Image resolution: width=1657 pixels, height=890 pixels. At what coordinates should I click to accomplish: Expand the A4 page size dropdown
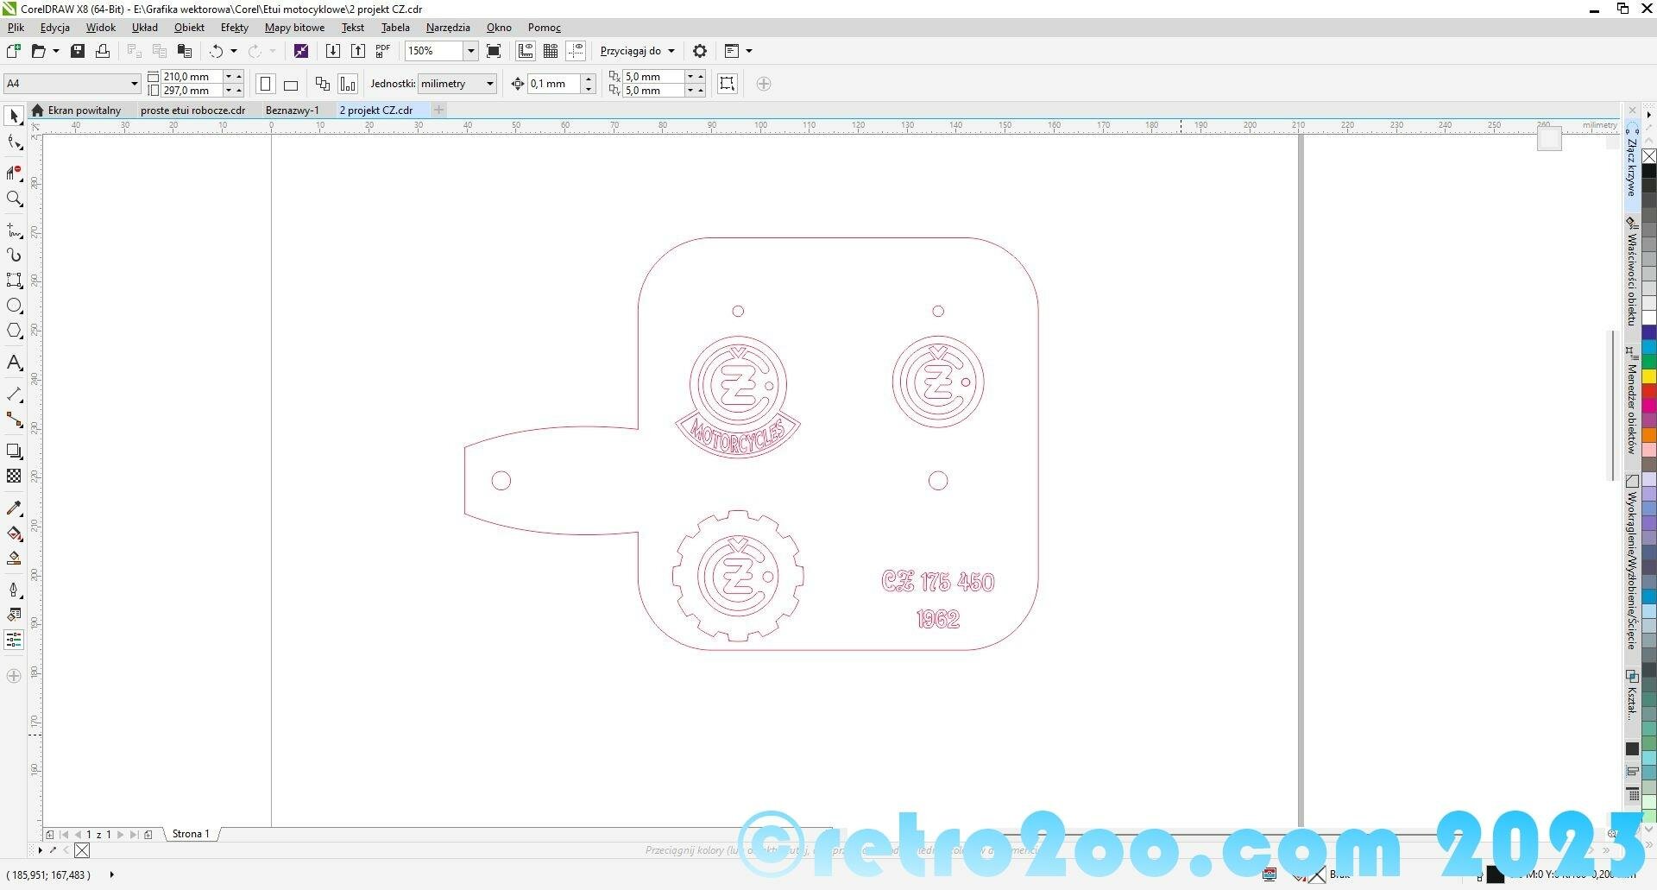(135, 84)
